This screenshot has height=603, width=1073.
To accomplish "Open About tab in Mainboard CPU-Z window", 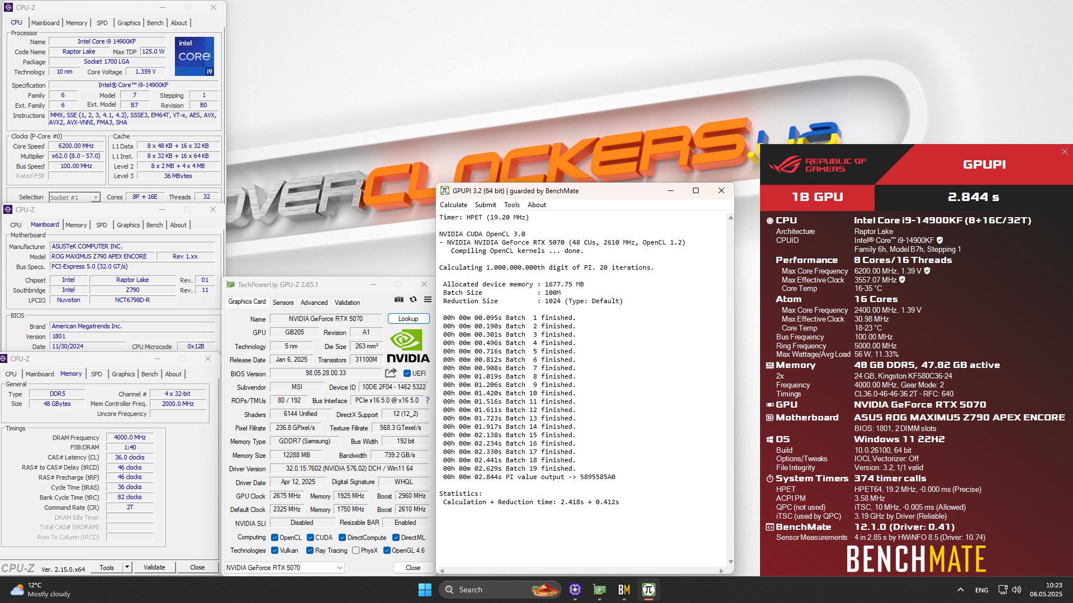I will 178,225.
